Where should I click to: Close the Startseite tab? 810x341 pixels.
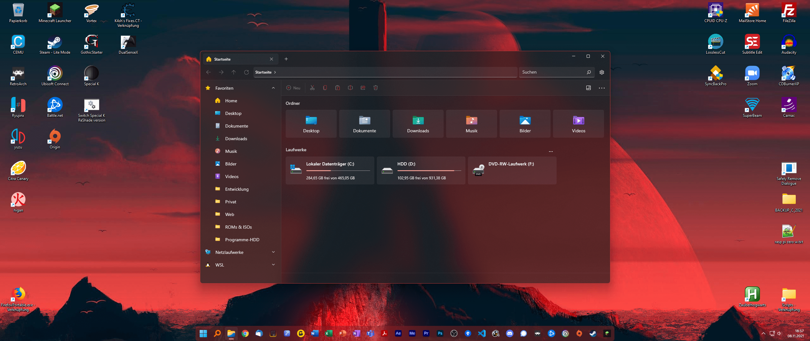(271, 59)
